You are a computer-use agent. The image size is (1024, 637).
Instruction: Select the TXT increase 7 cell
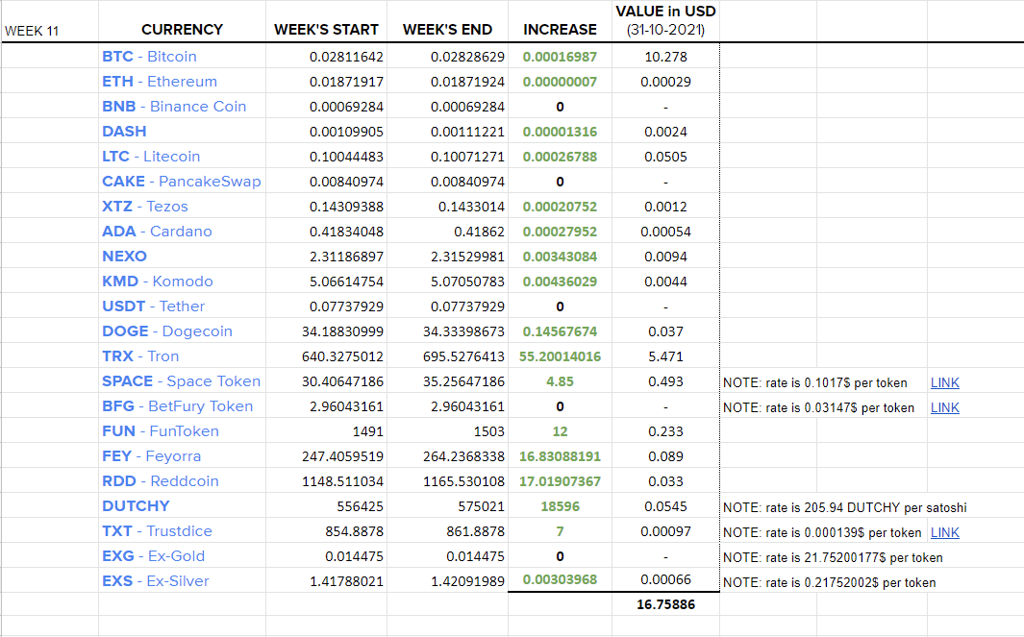coord(560,531)
